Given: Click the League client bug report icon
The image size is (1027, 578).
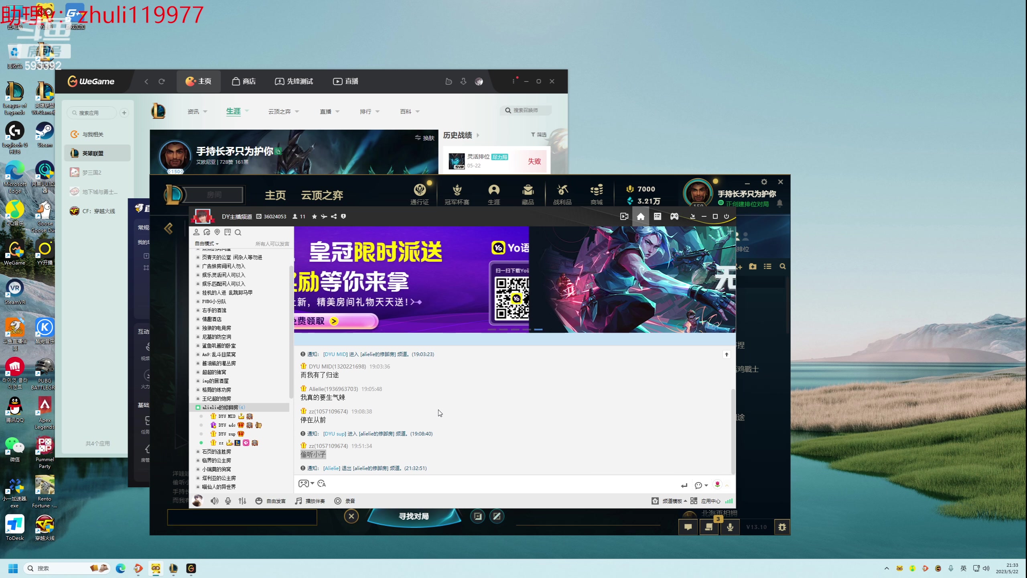Looking at the screenshot, I should click(782, 527).
